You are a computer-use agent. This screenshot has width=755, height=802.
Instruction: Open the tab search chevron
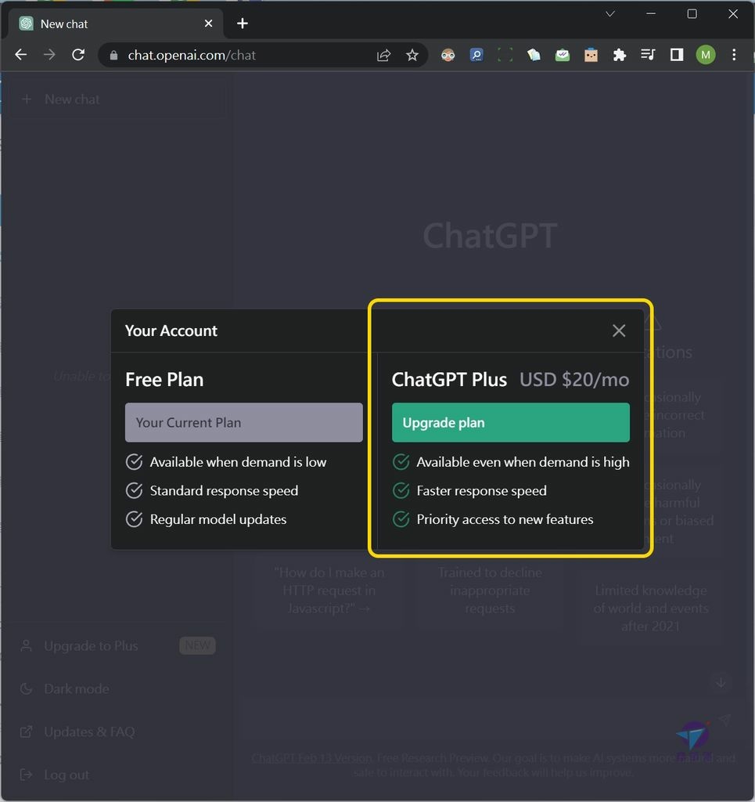tap(610, 14)
